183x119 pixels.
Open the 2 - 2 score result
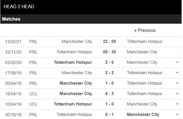point(109,73)
